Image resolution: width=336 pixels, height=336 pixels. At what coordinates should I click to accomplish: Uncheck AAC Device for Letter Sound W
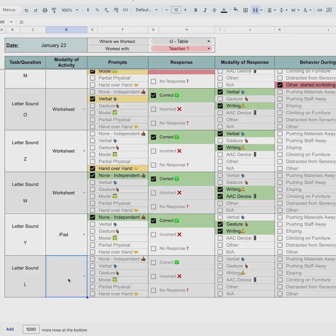[220, 196]
